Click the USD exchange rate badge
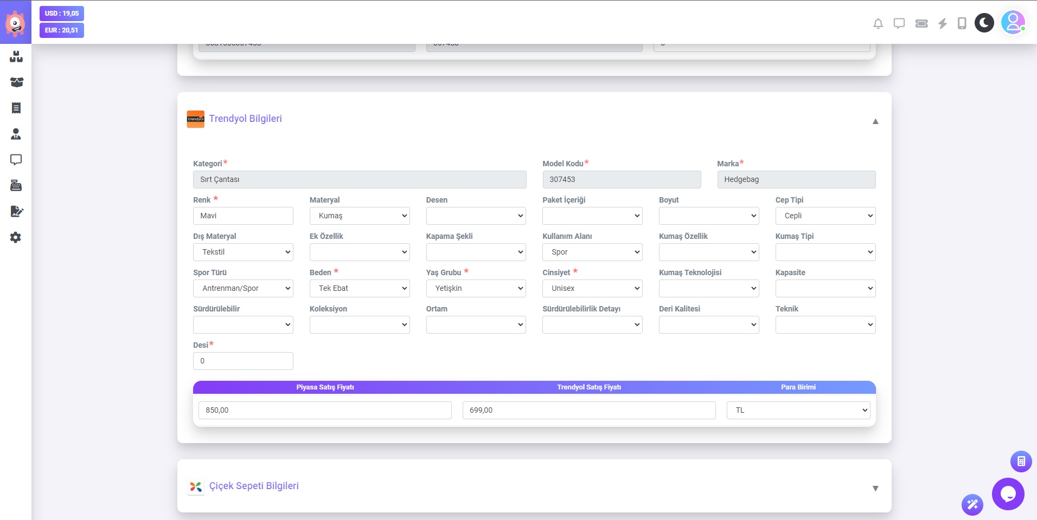The image size is (1037, 520). 62,14
